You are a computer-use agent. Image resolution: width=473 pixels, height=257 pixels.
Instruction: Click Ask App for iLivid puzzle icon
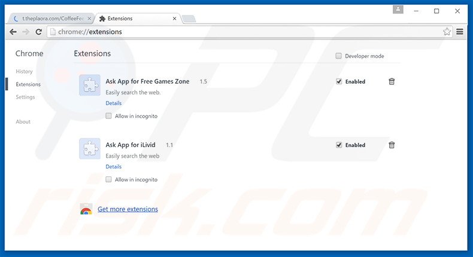pyautogui.click(x=90, y=149)
